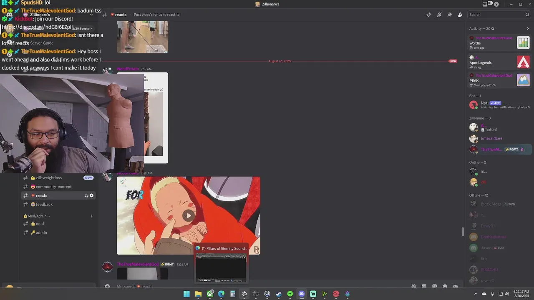The width and height of the screenshot is (534, 300).
Task: Open the apps icon in message bar
Action: (455, 286)
